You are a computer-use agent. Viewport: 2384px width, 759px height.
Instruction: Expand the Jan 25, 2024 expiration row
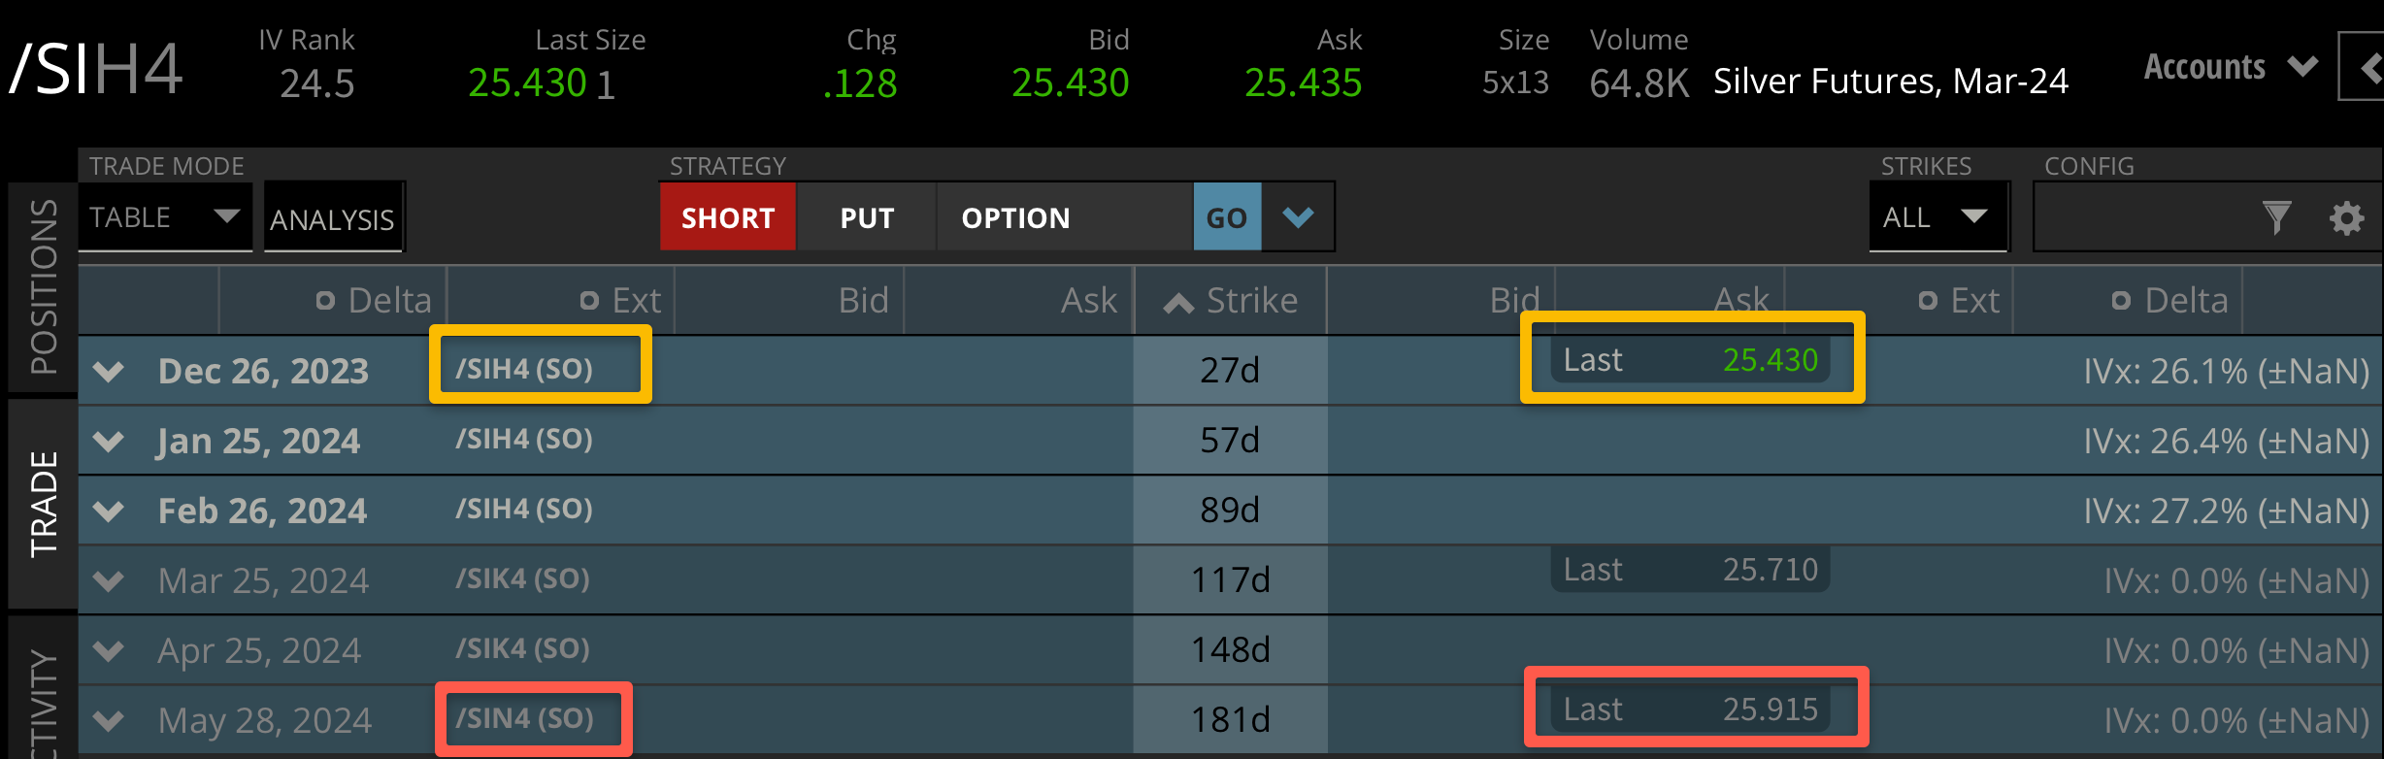[x=109, y=441]
